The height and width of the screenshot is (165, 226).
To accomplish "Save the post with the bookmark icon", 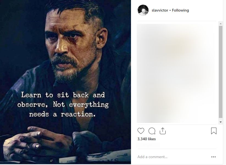I will pyautogui.click(x=214, y=131).
